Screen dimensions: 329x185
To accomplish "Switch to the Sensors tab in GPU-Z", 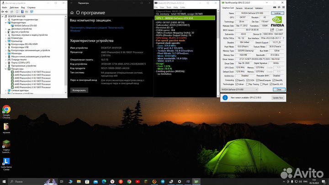I will click(239, 8).
